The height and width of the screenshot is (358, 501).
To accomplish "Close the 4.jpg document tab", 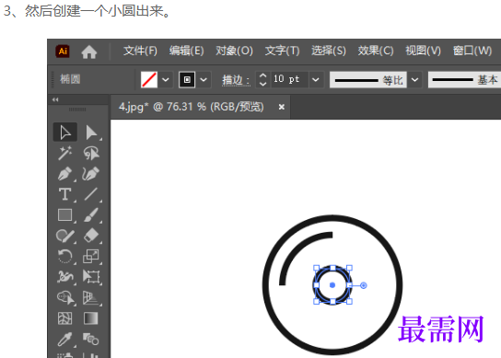I will pyautogui.click(x=281, y=107).
